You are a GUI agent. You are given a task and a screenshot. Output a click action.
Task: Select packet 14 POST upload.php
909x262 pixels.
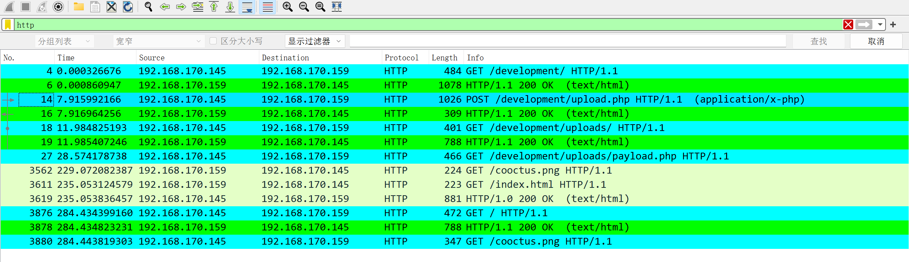454,99
